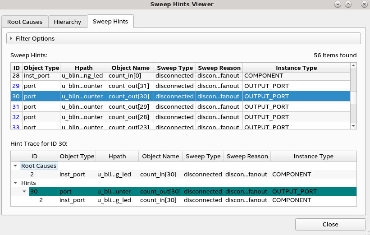Sort by Object Type column header
The width and height of the screenshot is (370, 235).
pos(41,68)
